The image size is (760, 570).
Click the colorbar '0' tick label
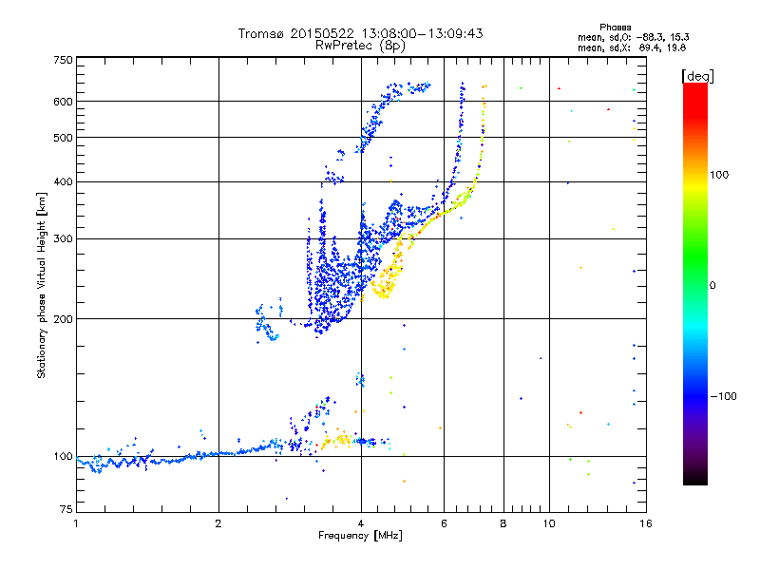(x=712, y=285)
